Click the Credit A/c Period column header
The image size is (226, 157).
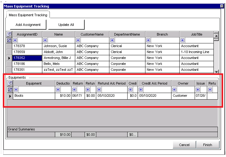coord(155,83)
